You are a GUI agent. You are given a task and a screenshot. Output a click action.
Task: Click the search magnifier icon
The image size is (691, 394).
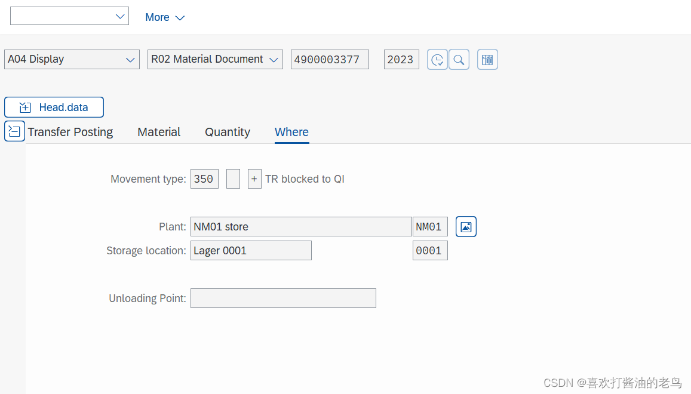tap(459, 59)
